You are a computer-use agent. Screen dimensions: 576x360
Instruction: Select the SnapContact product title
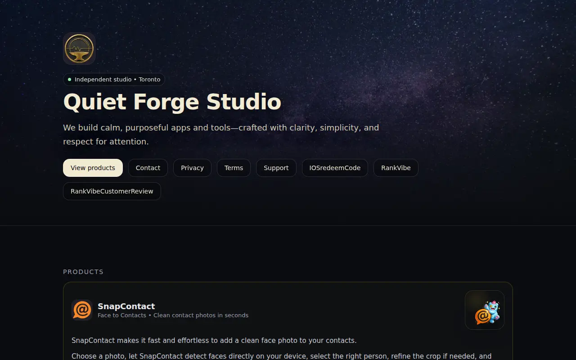tap(126, 306)
